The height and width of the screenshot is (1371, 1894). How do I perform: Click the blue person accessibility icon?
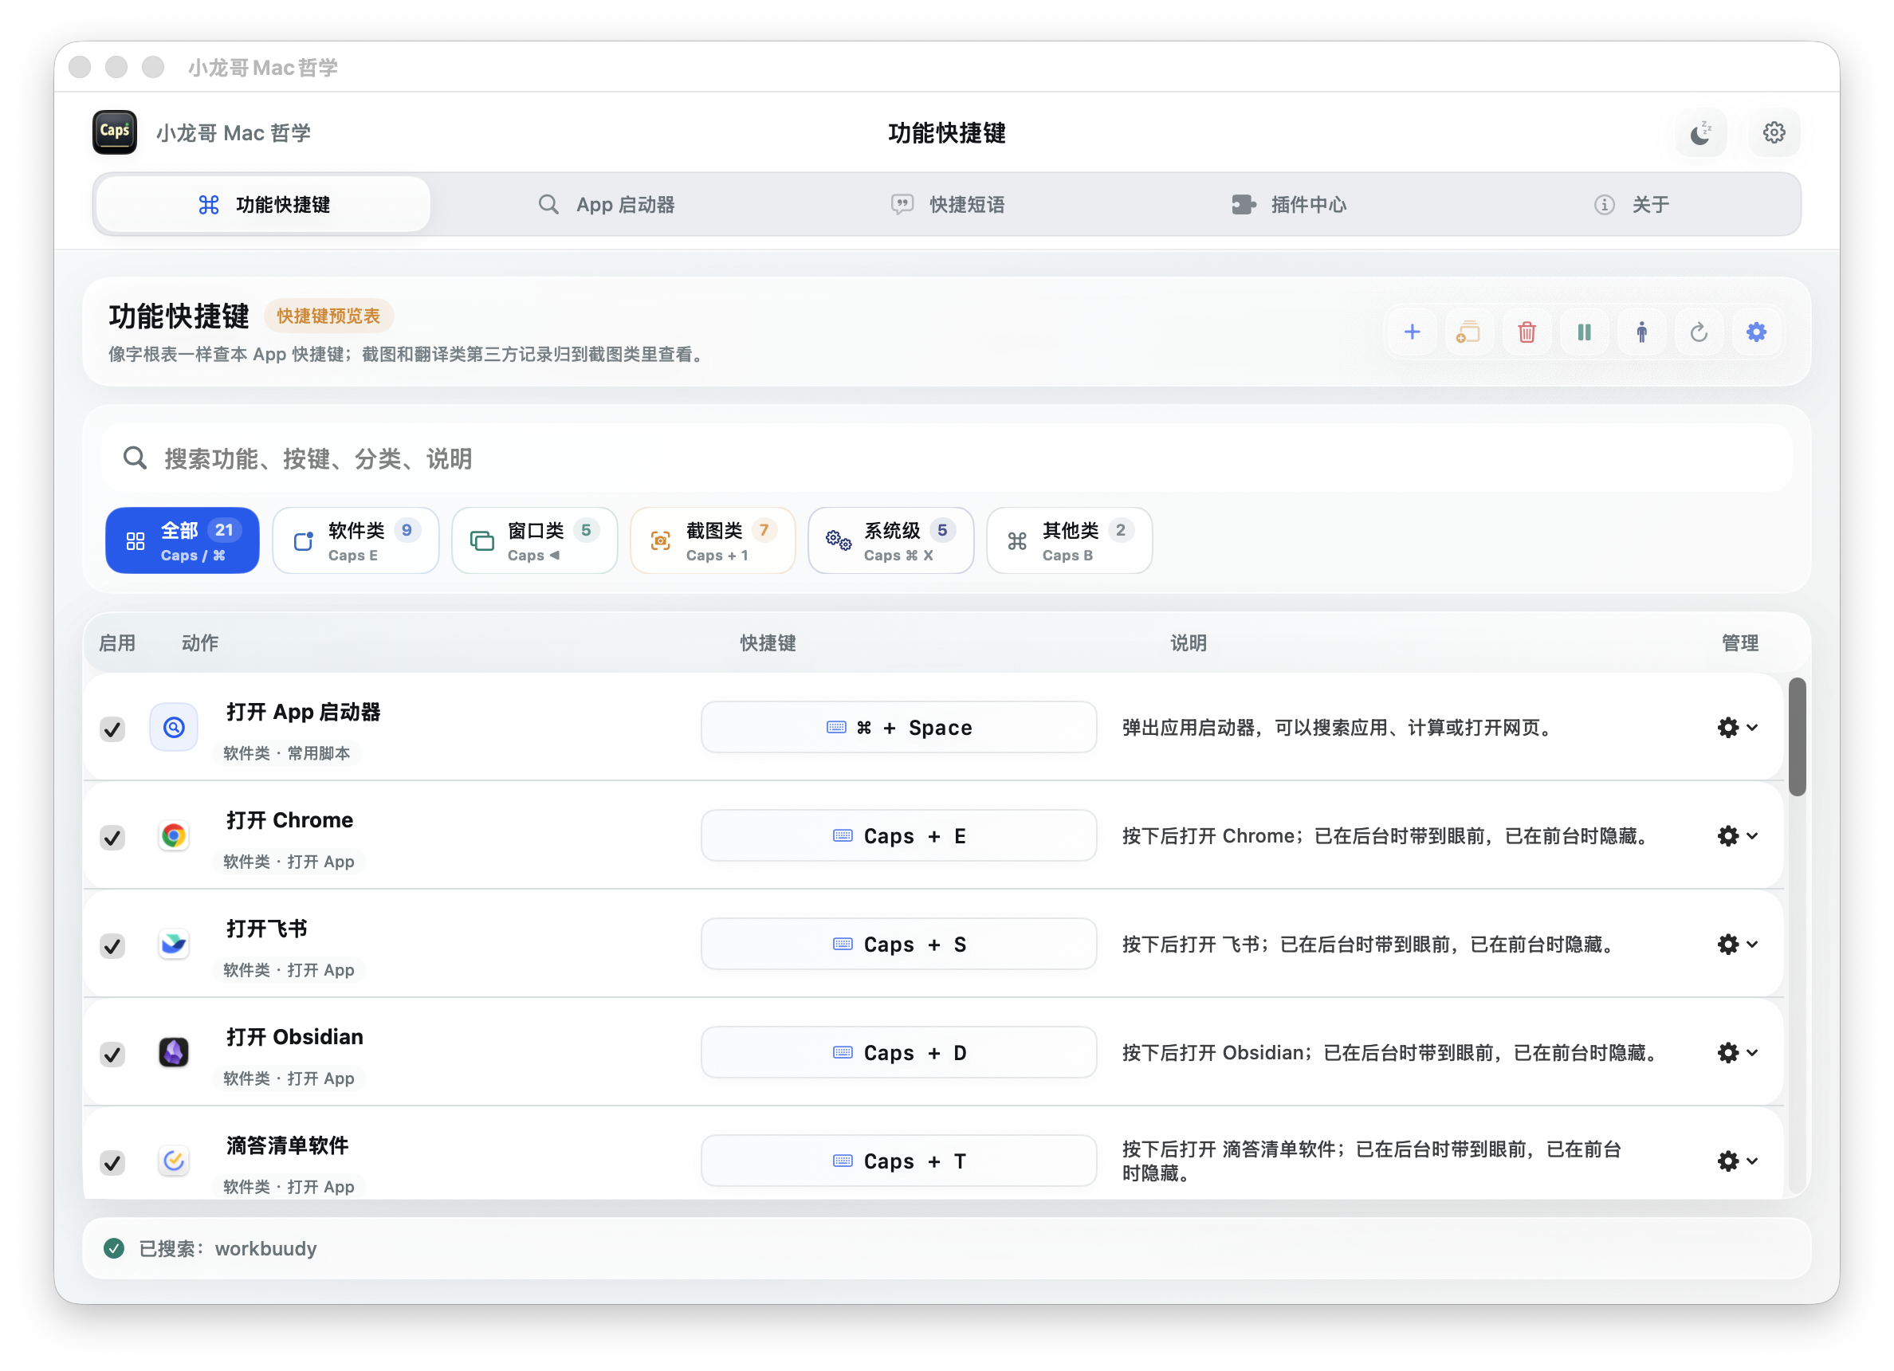pos(1642,332)
